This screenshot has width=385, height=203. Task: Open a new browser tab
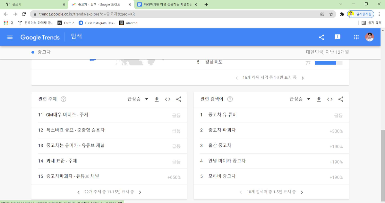206,4
